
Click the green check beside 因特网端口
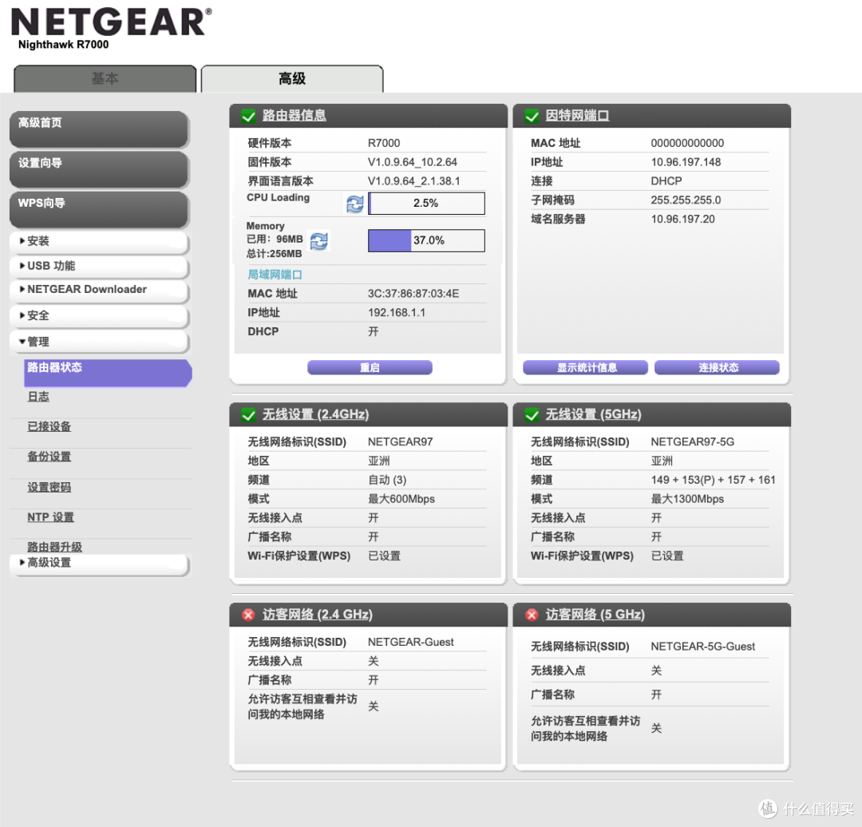coord(532,116)
